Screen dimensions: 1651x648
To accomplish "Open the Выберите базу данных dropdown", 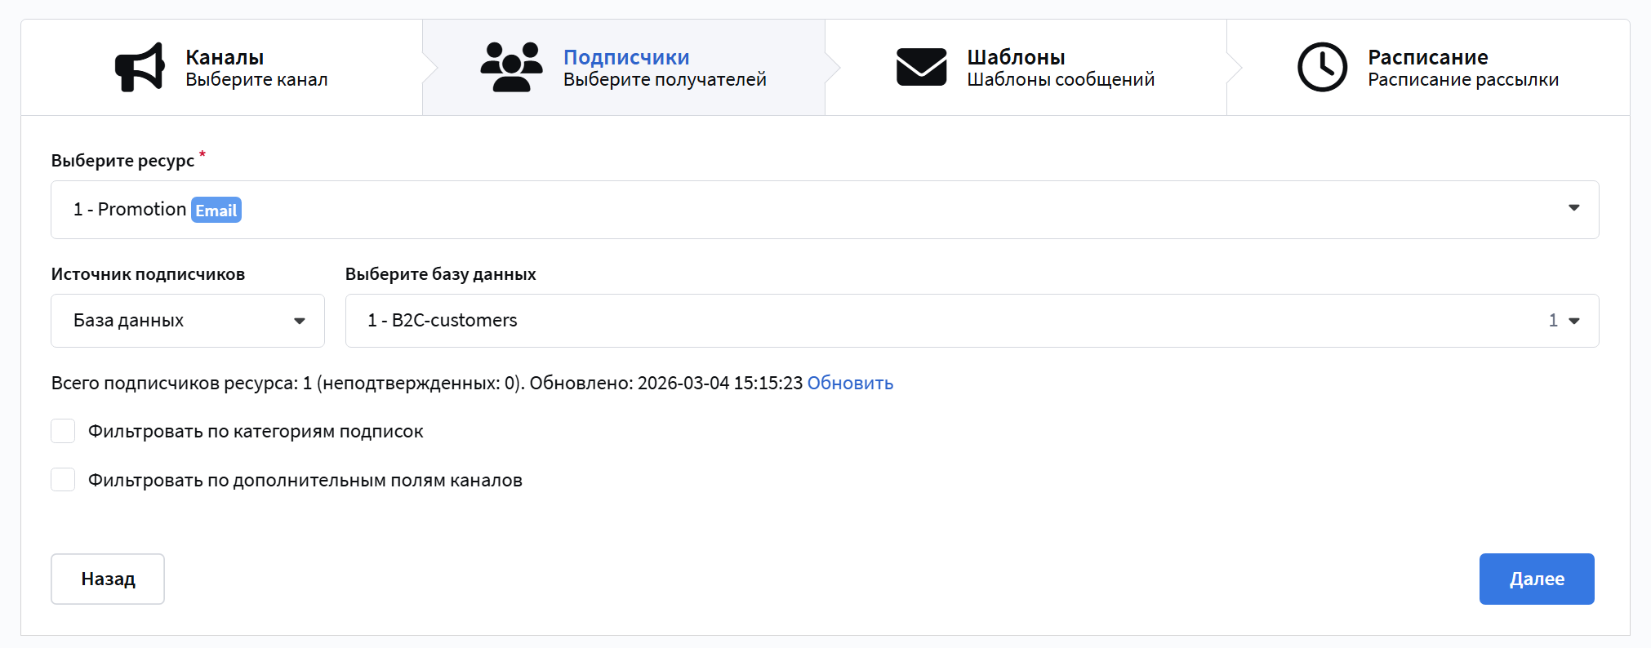I will pyautogui.click(x=939, y=321).
